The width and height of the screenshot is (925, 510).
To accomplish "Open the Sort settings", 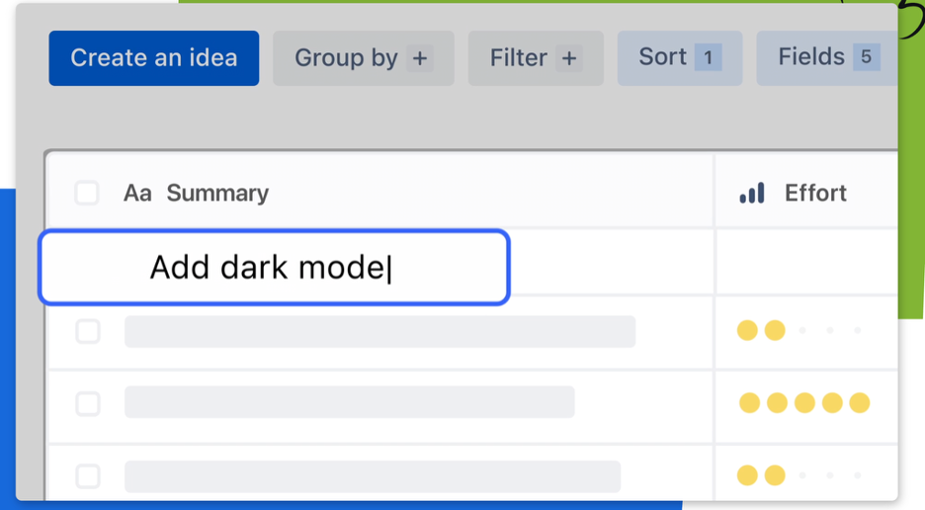I will coord(679,57).
